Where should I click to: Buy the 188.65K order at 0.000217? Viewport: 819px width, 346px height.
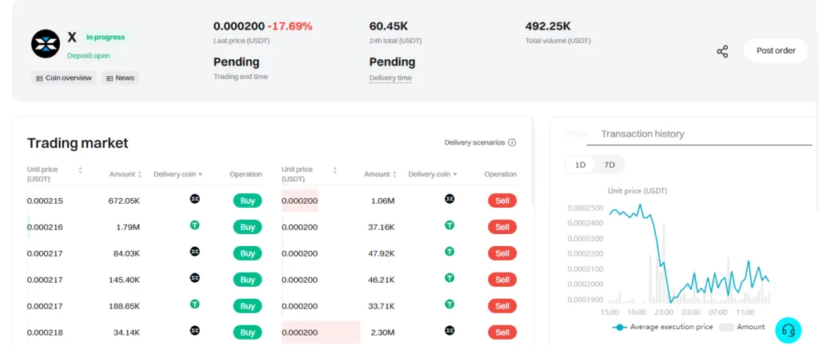(x=248, y=306)
